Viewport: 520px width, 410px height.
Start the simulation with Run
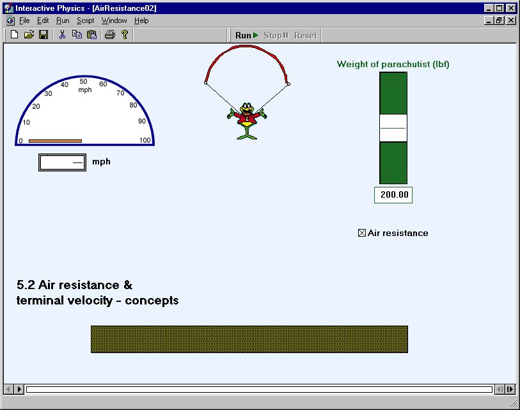pos(246,35)
